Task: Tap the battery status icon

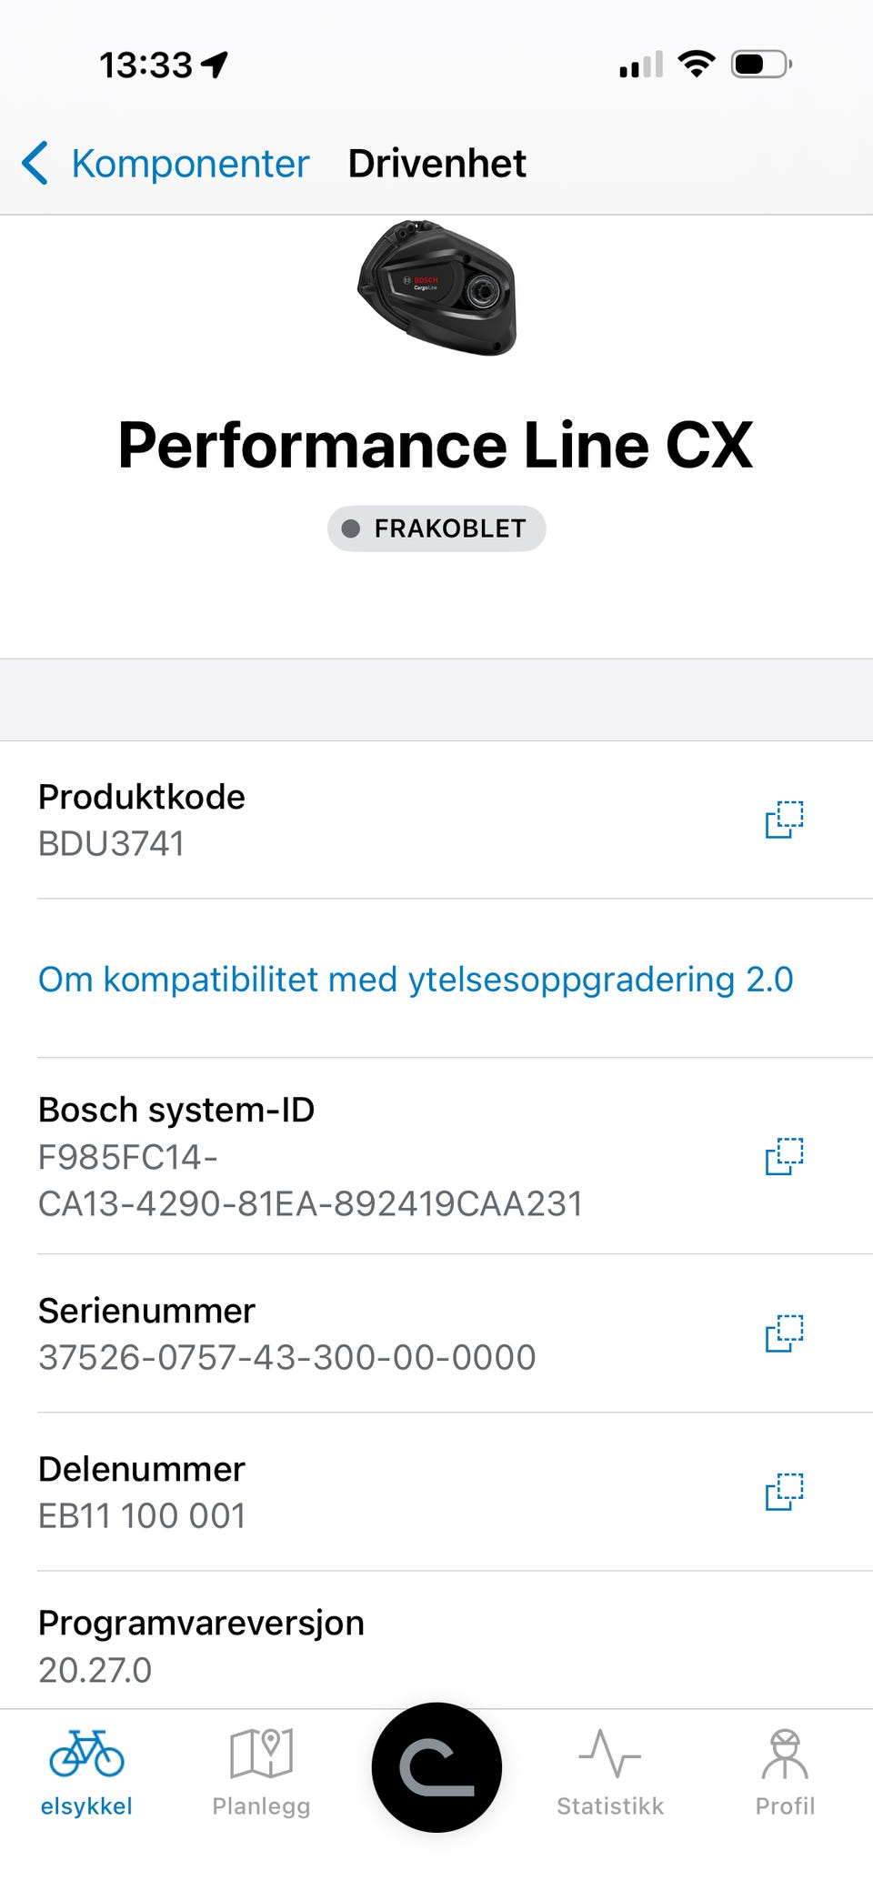Action: [x=762, y=65]
